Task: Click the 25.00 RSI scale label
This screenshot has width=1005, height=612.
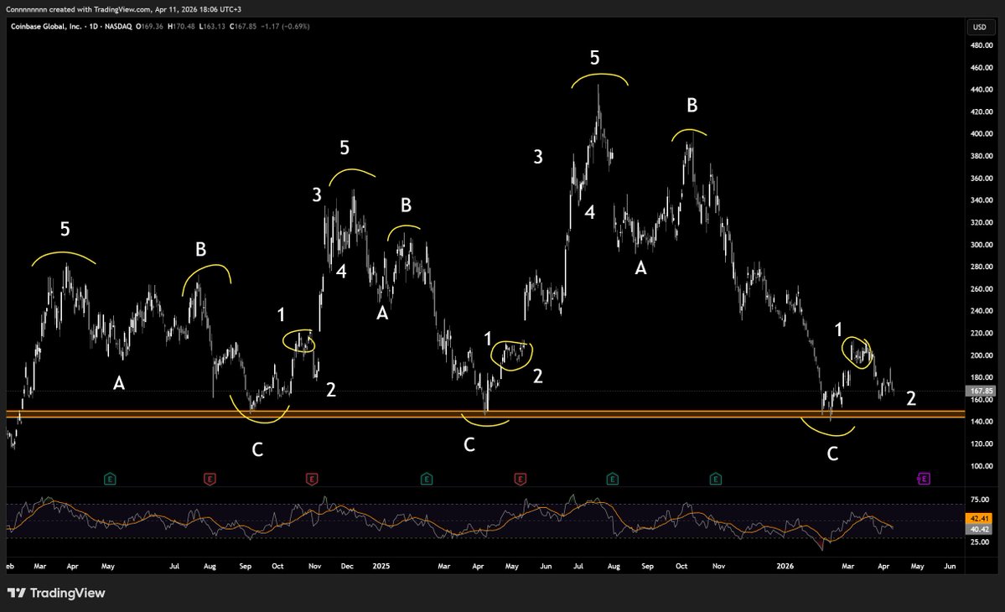Action: (979, 542)
